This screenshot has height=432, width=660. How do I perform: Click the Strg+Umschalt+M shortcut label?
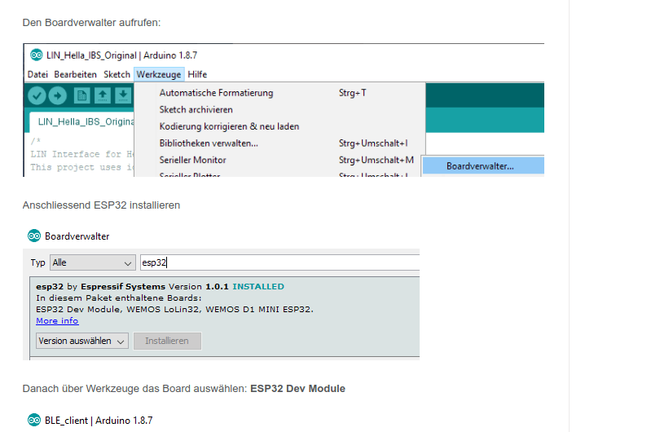(x=376, y=160)
